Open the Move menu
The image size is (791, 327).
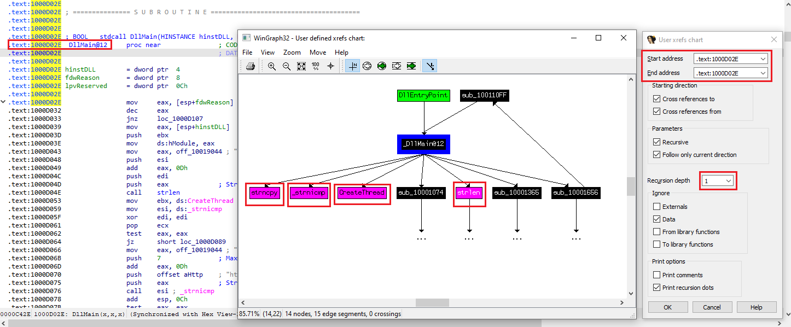pos(317,52)
